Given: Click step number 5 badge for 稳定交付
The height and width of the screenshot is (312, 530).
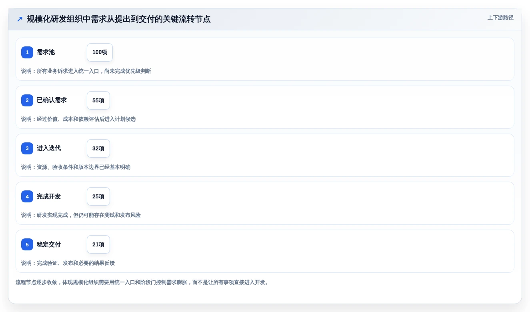Looking at the screenshot, I should point(27,244).
